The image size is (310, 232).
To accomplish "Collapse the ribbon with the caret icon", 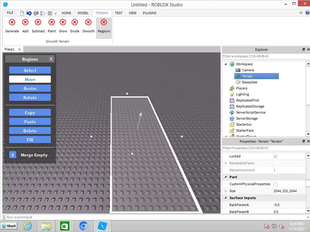I will coord(301,13).
